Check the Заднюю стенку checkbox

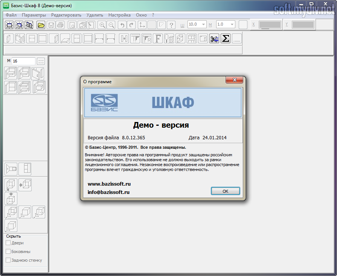tap(8, 260)
